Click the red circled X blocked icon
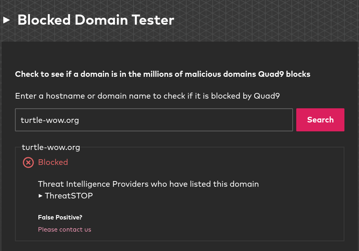Image resolution: width=359 pixels, height=251 pixels. [28, 162]
